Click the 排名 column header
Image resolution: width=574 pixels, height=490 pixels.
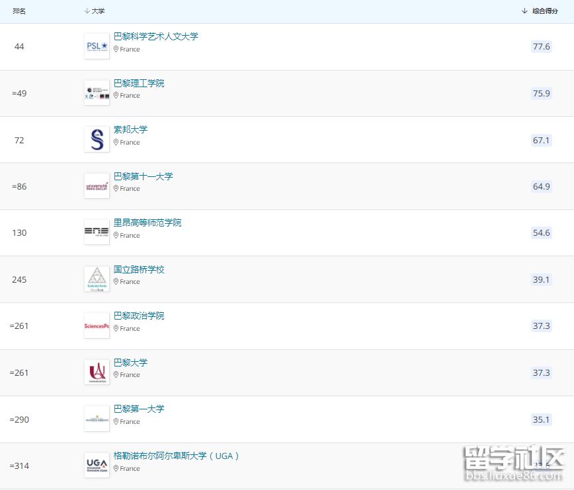(19, 11)
